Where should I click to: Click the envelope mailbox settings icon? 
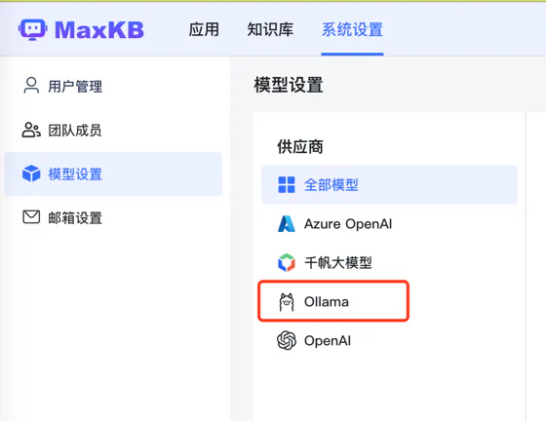click(31, 216)
